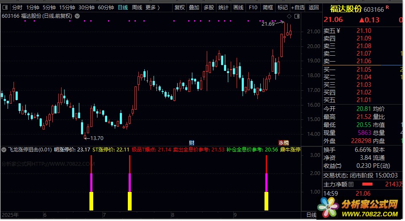Image resolution: width=405 pixels, height=221 pixels.
Task: Click the 日线 label at bottom axis
Action: coord(311,215)
